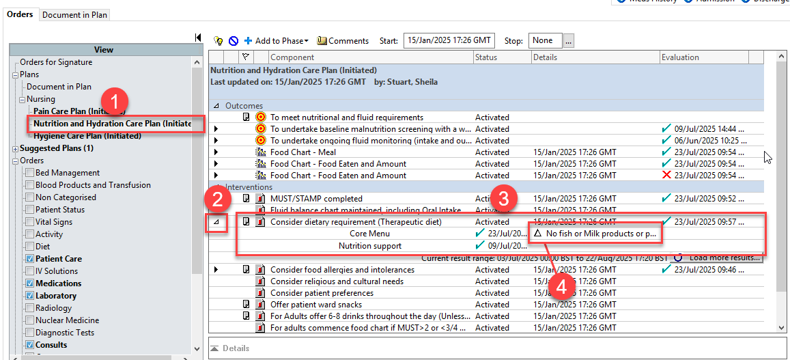Click the ellipsis button next to Stop
The height and width of the screenshot is (360, 790).
569,41
